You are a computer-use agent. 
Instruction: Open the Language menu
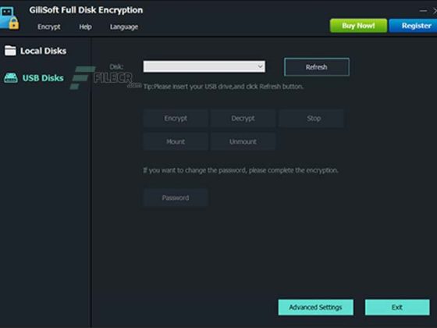(124, 27)
